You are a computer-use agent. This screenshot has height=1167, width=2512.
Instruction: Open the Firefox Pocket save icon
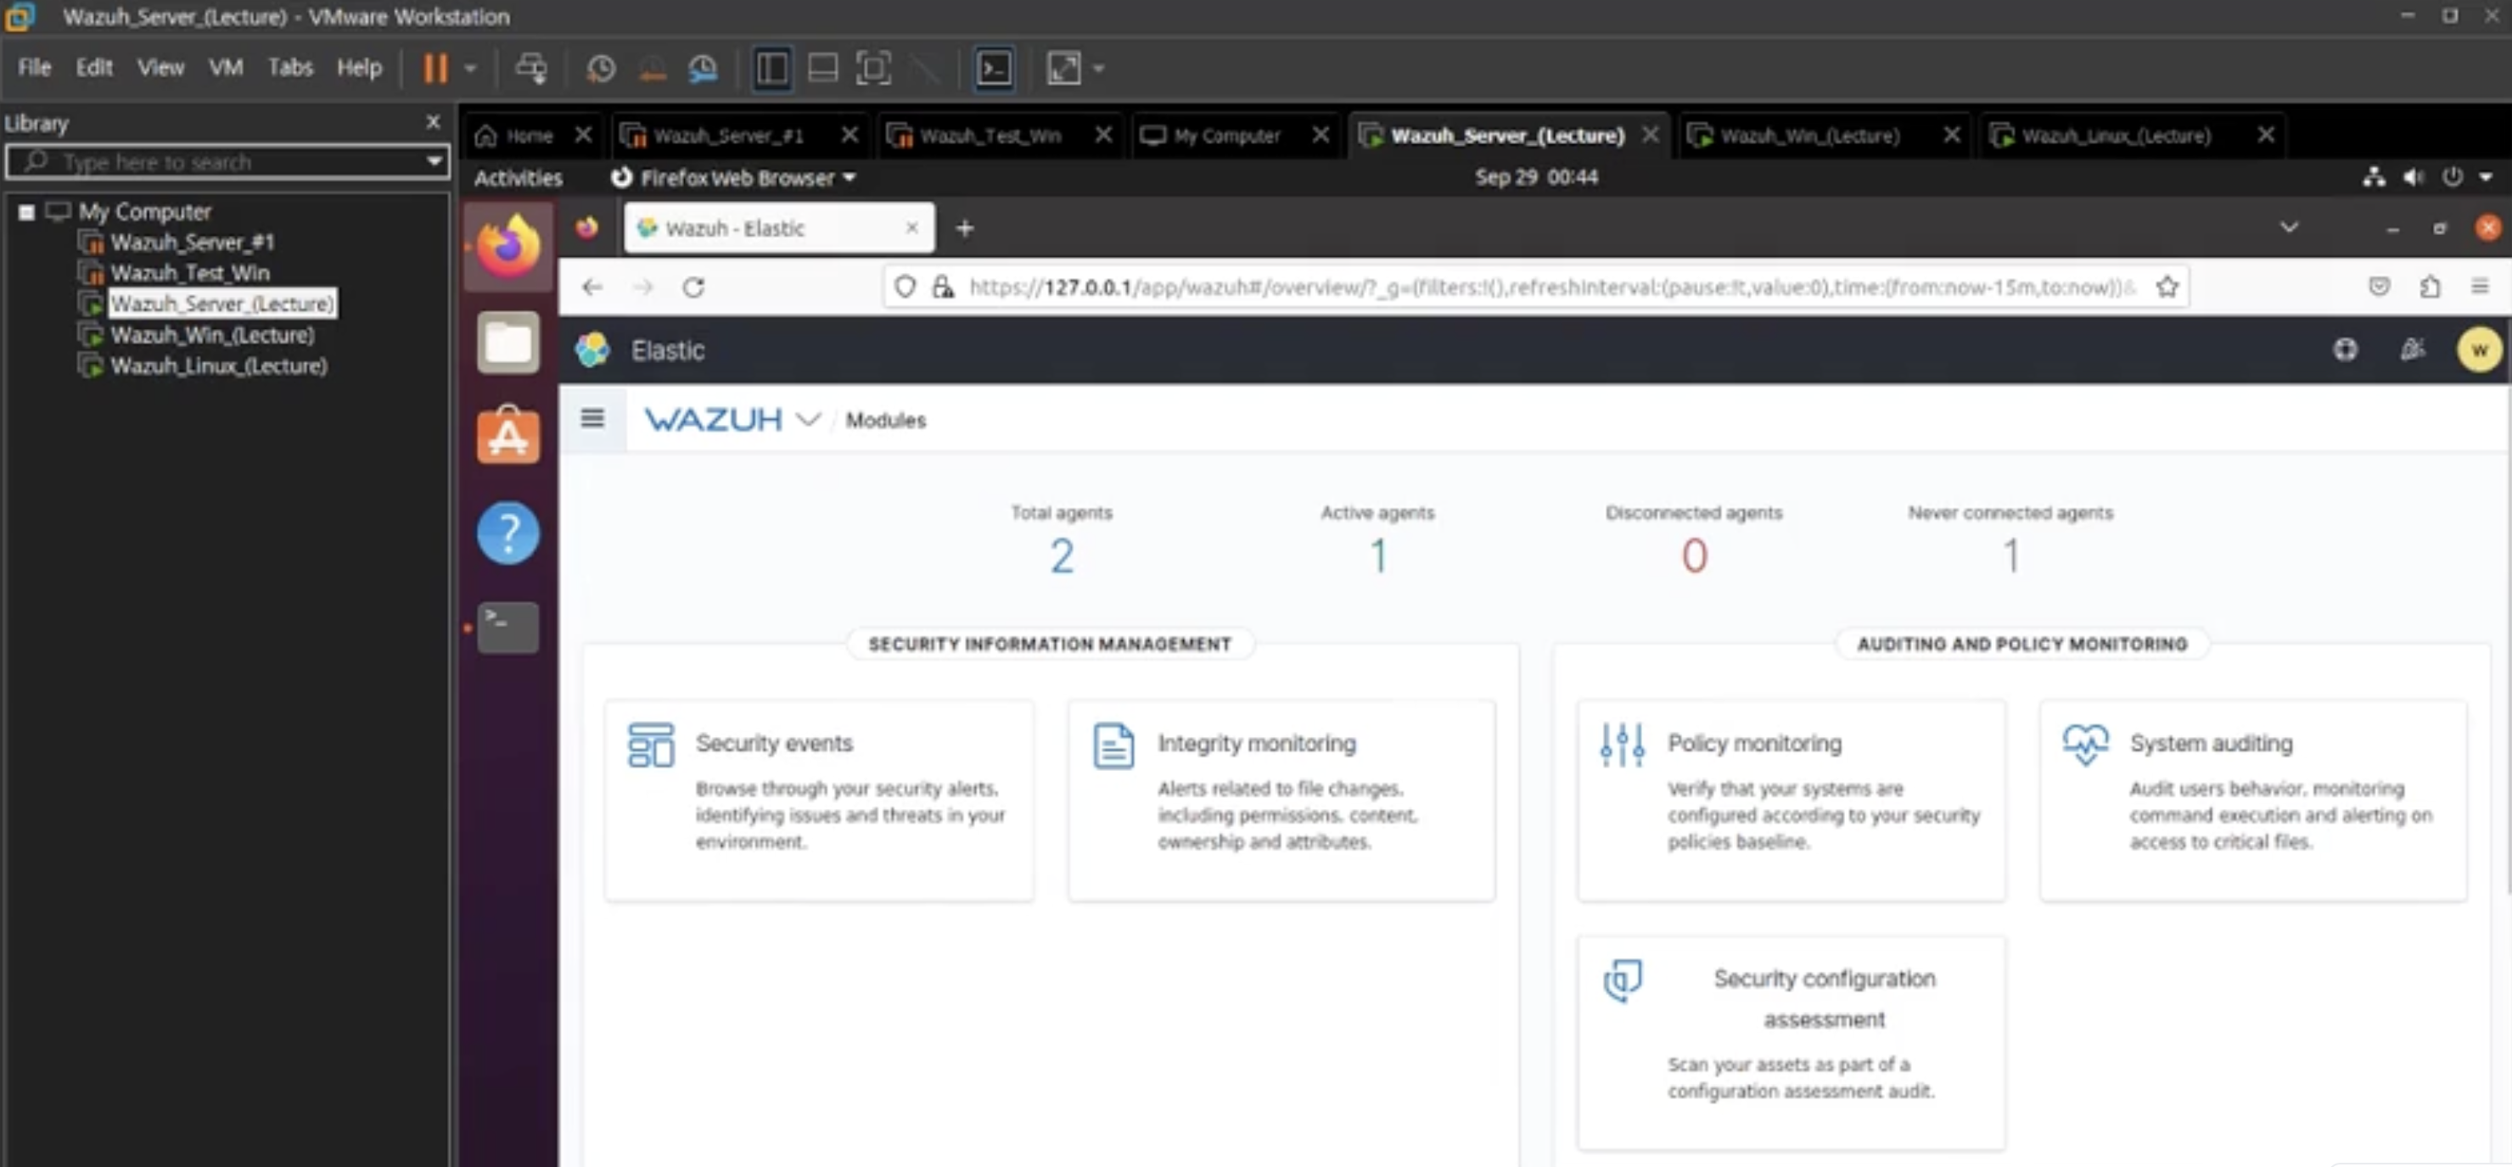[2380, 287]
